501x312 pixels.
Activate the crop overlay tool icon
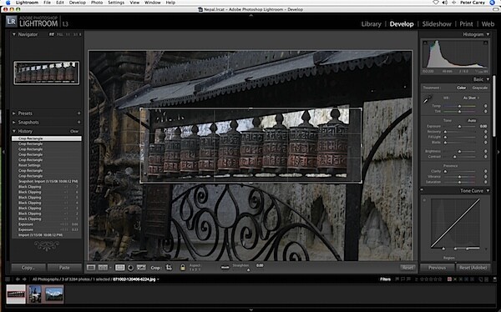[119, 268]
